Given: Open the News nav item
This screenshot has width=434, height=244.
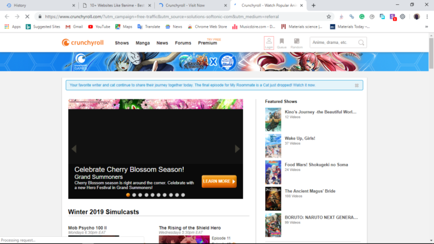Looking at the screenshot, I should pos(162,43).
